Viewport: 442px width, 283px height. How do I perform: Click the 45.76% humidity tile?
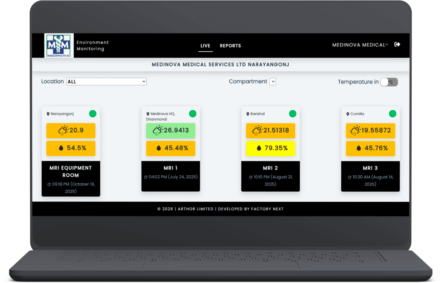tap(370, 148)
